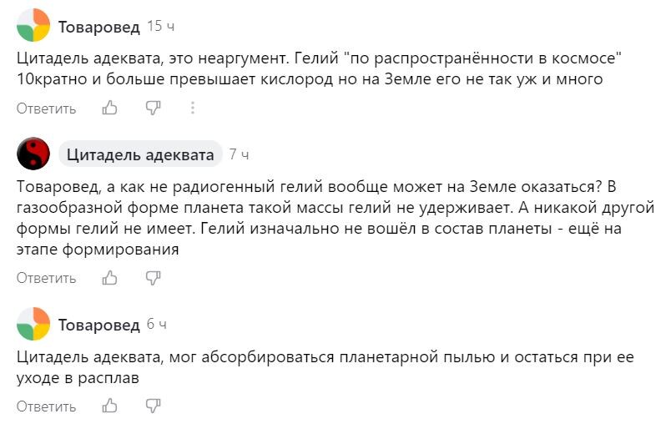671x429 pixels.
Task: Open Товаровед's avatar on last comment
Action: [x=33, y=324]
